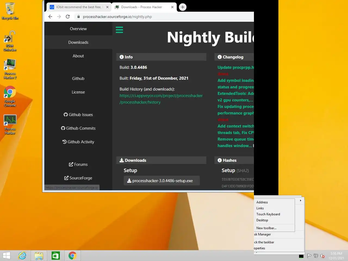348x261 pixels.
Task: Go forward in the Chrome browser
Action: click(59, 17)
